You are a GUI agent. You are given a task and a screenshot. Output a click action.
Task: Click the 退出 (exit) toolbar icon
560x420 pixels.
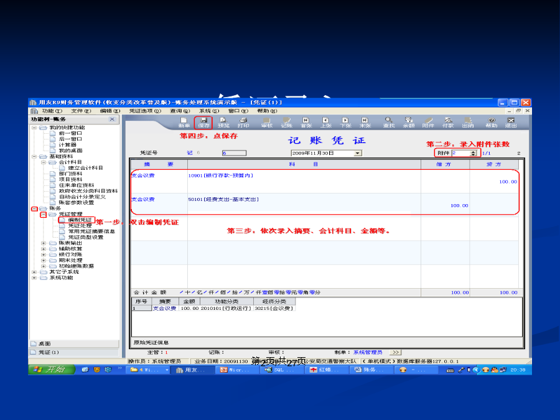(511, 123)
